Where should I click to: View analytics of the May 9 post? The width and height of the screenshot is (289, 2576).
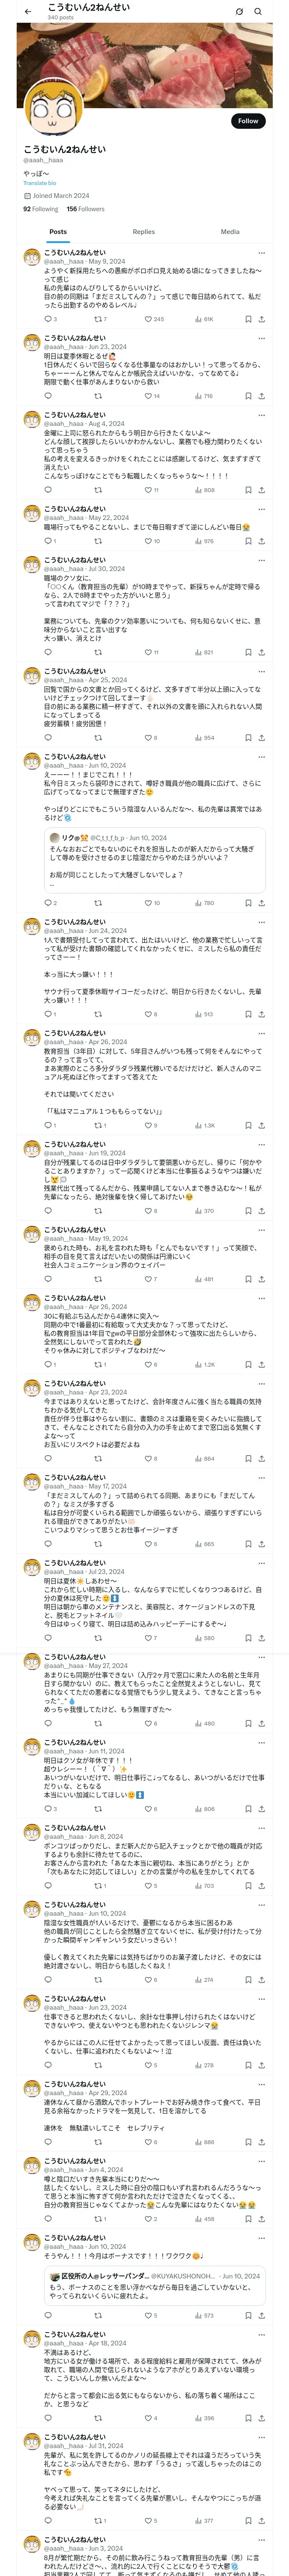(x=198, y=319)
